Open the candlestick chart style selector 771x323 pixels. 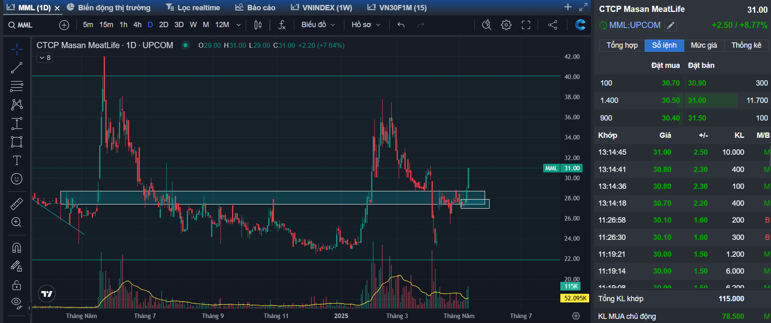point(258,25)
